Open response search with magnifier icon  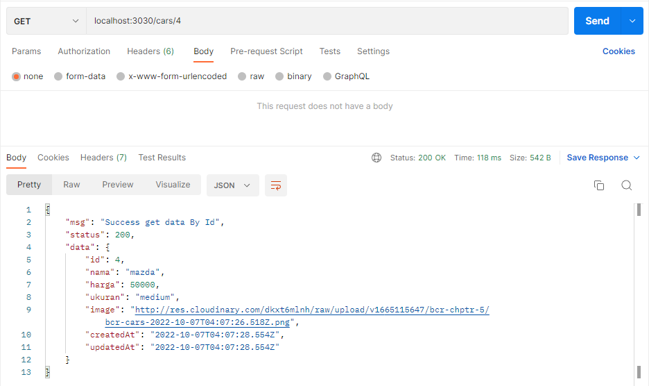(x=627, y=185)
